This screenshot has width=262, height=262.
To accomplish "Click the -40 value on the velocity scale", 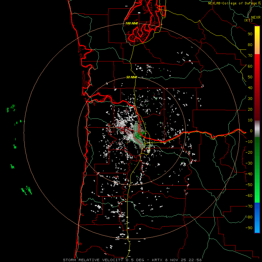I will pos(249,174).
